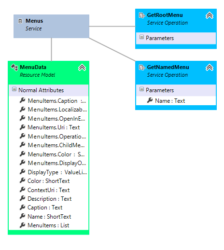Toggle GetRootMenu Parameters section minus box
Screen dimensions: 224x250
(141, 37)
